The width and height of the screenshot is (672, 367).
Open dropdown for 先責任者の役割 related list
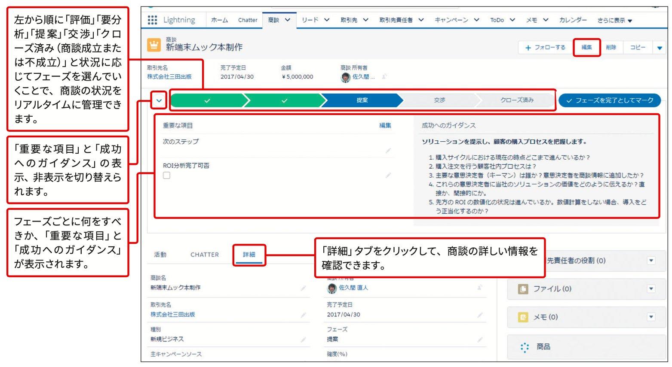(651, 261)
